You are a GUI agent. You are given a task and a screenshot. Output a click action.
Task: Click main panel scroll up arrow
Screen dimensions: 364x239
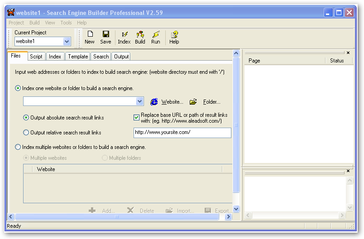(236, 53)
